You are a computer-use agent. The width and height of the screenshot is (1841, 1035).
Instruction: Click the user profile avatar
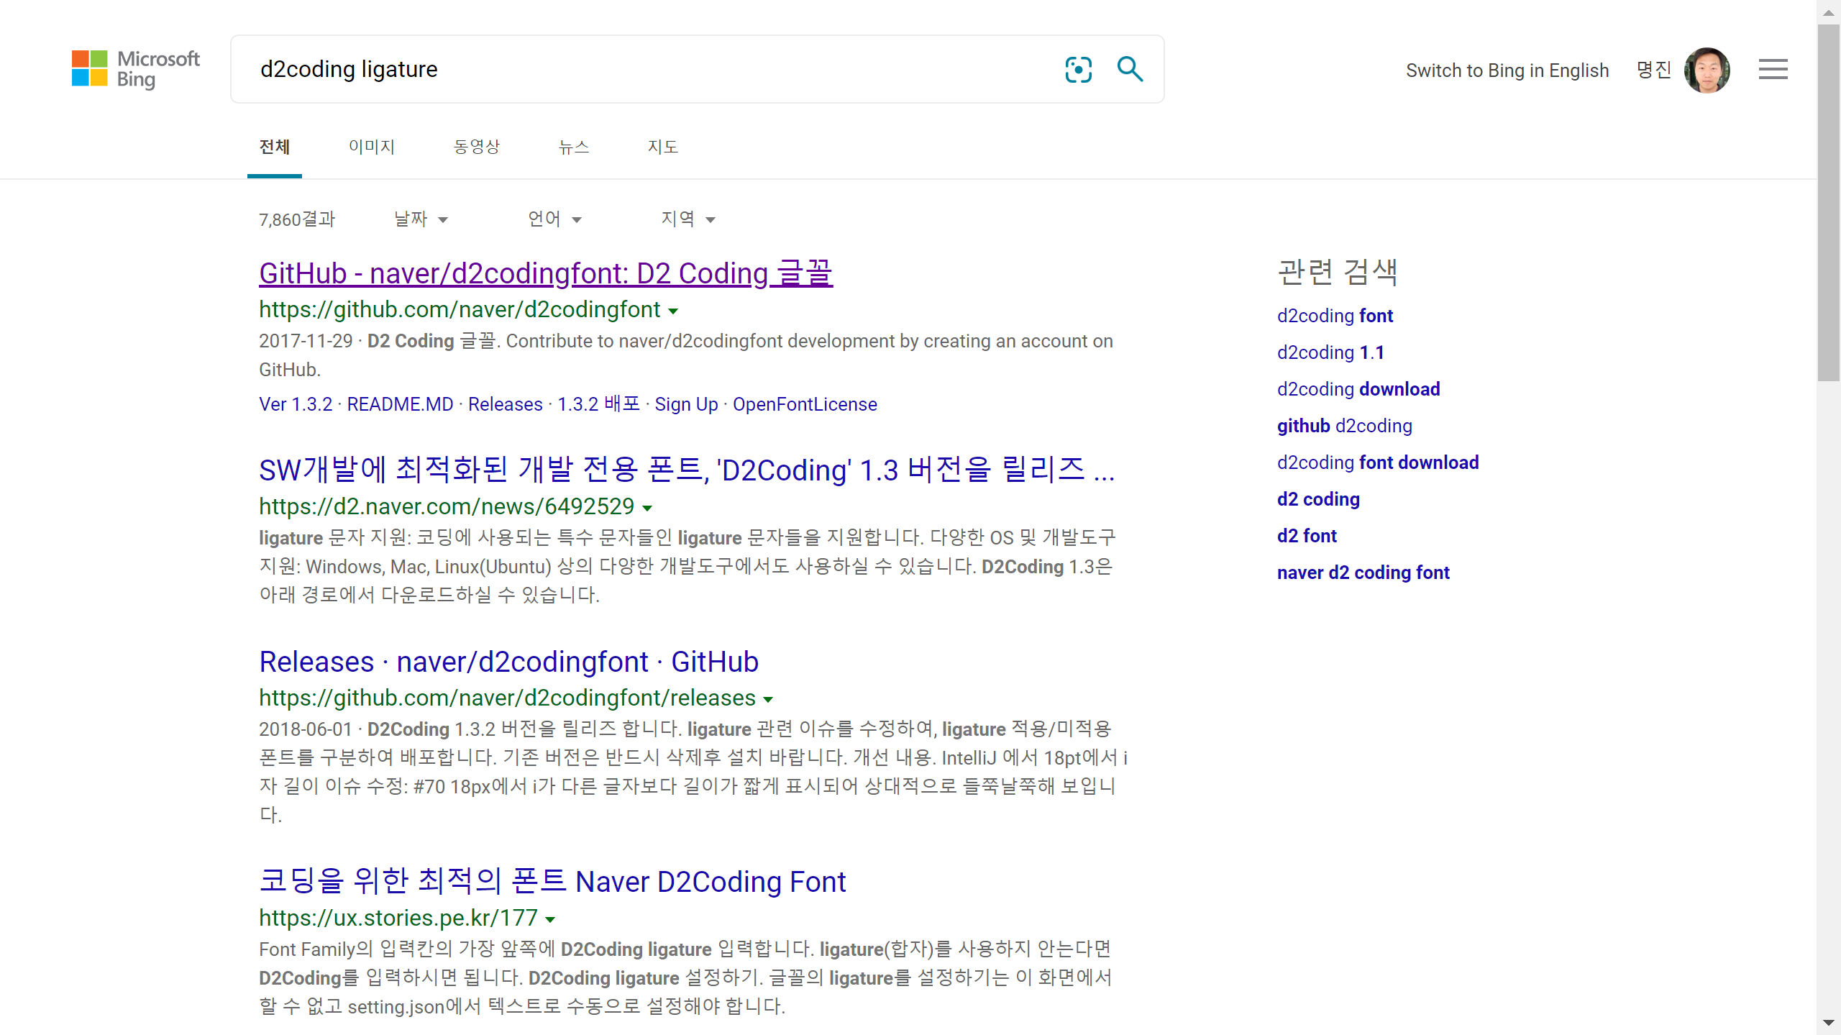pyautogui.click(x=1707, y=70)
